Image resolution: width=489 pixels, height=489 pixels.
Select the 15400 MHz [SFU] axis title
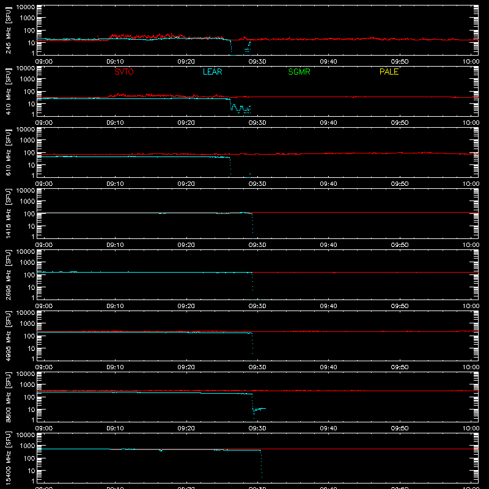(8, 458)
